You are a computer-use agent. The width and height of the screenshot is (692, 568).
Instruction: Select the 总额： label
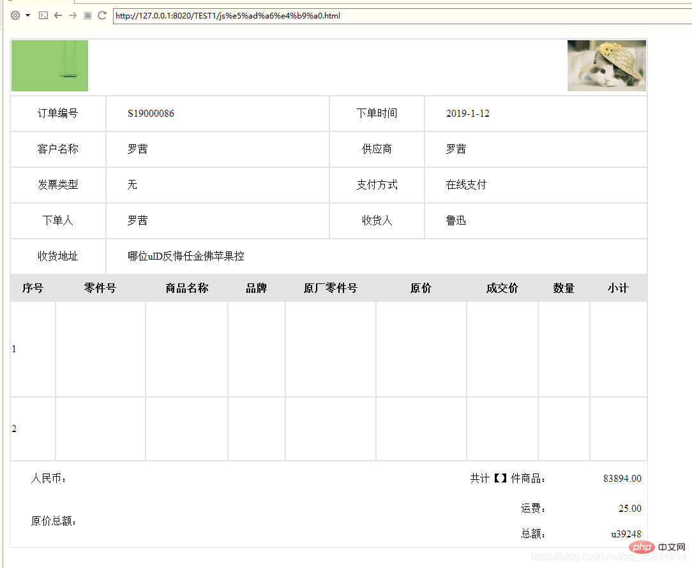coord(533,534)
